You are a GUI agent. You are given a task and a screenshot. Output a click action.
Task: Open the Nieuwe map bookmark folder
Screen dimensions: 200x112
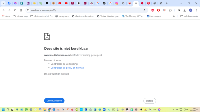[20, 16]
